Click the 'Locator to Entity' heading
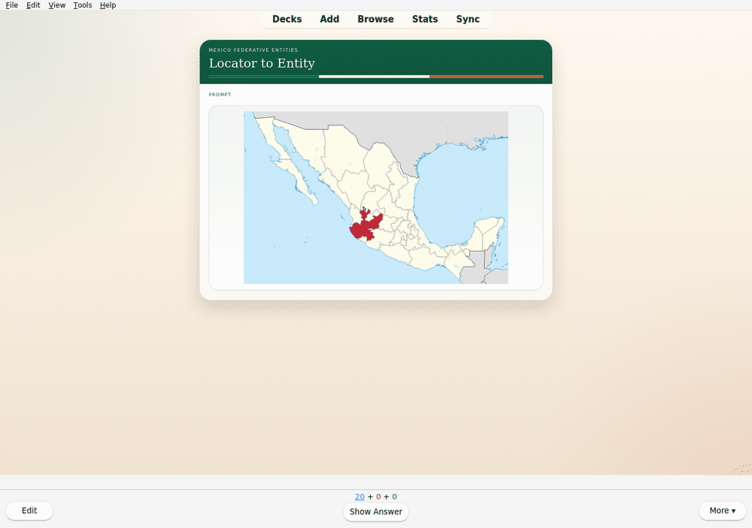This screenshot has height=528, width=752. 262,63
